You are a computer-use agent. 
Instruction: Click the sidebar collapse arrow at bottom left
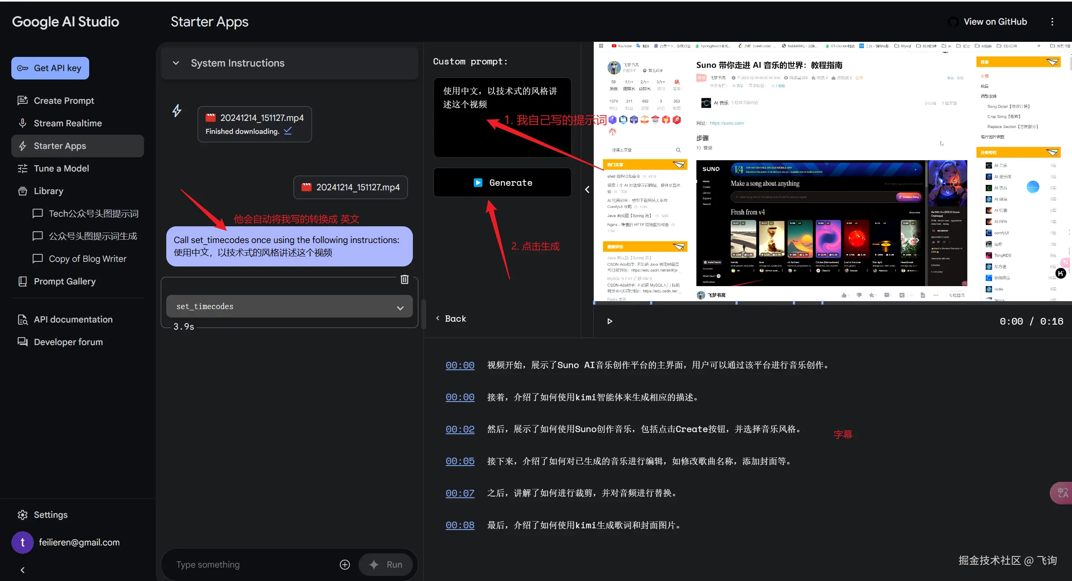coord(23,570)
